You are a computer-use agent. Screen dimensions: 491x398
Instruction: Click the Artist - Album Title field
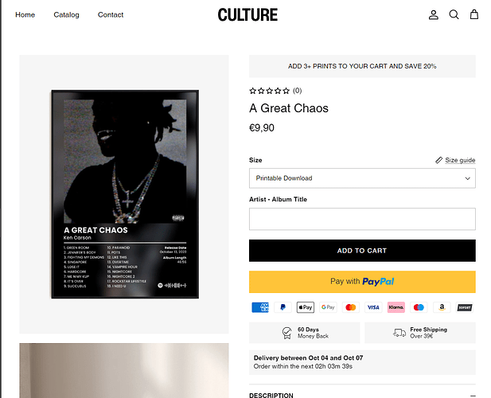pos(362,219)
